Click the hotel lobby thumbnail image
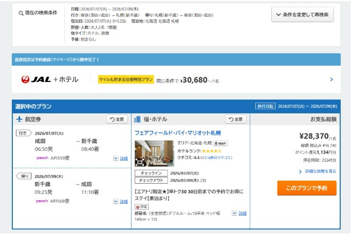Screen dimensions: 352x236 (x=155, y=153)
